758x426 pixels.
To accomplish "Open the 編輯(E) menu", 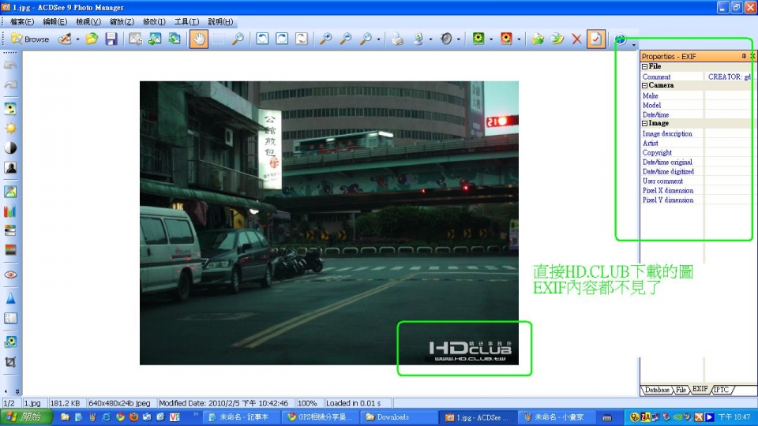I will pyautogui.click(x=54, y=22).
